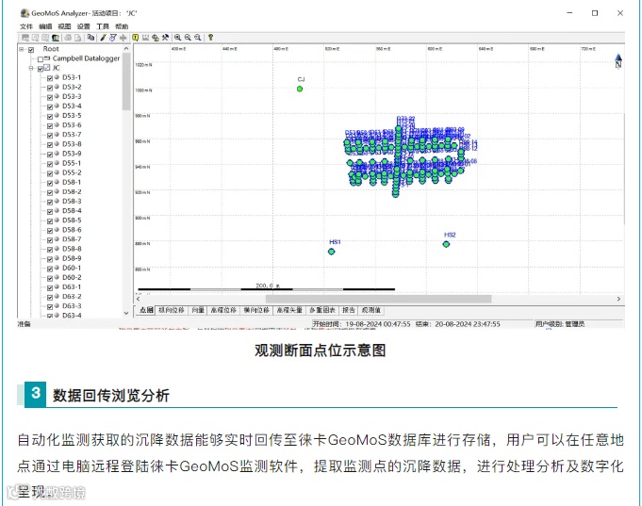The height and width of the screenshot is (506, 642).
Task: Switch to the 纵向位移 tab
Action: pyautogui.click(x=172, y=310)
